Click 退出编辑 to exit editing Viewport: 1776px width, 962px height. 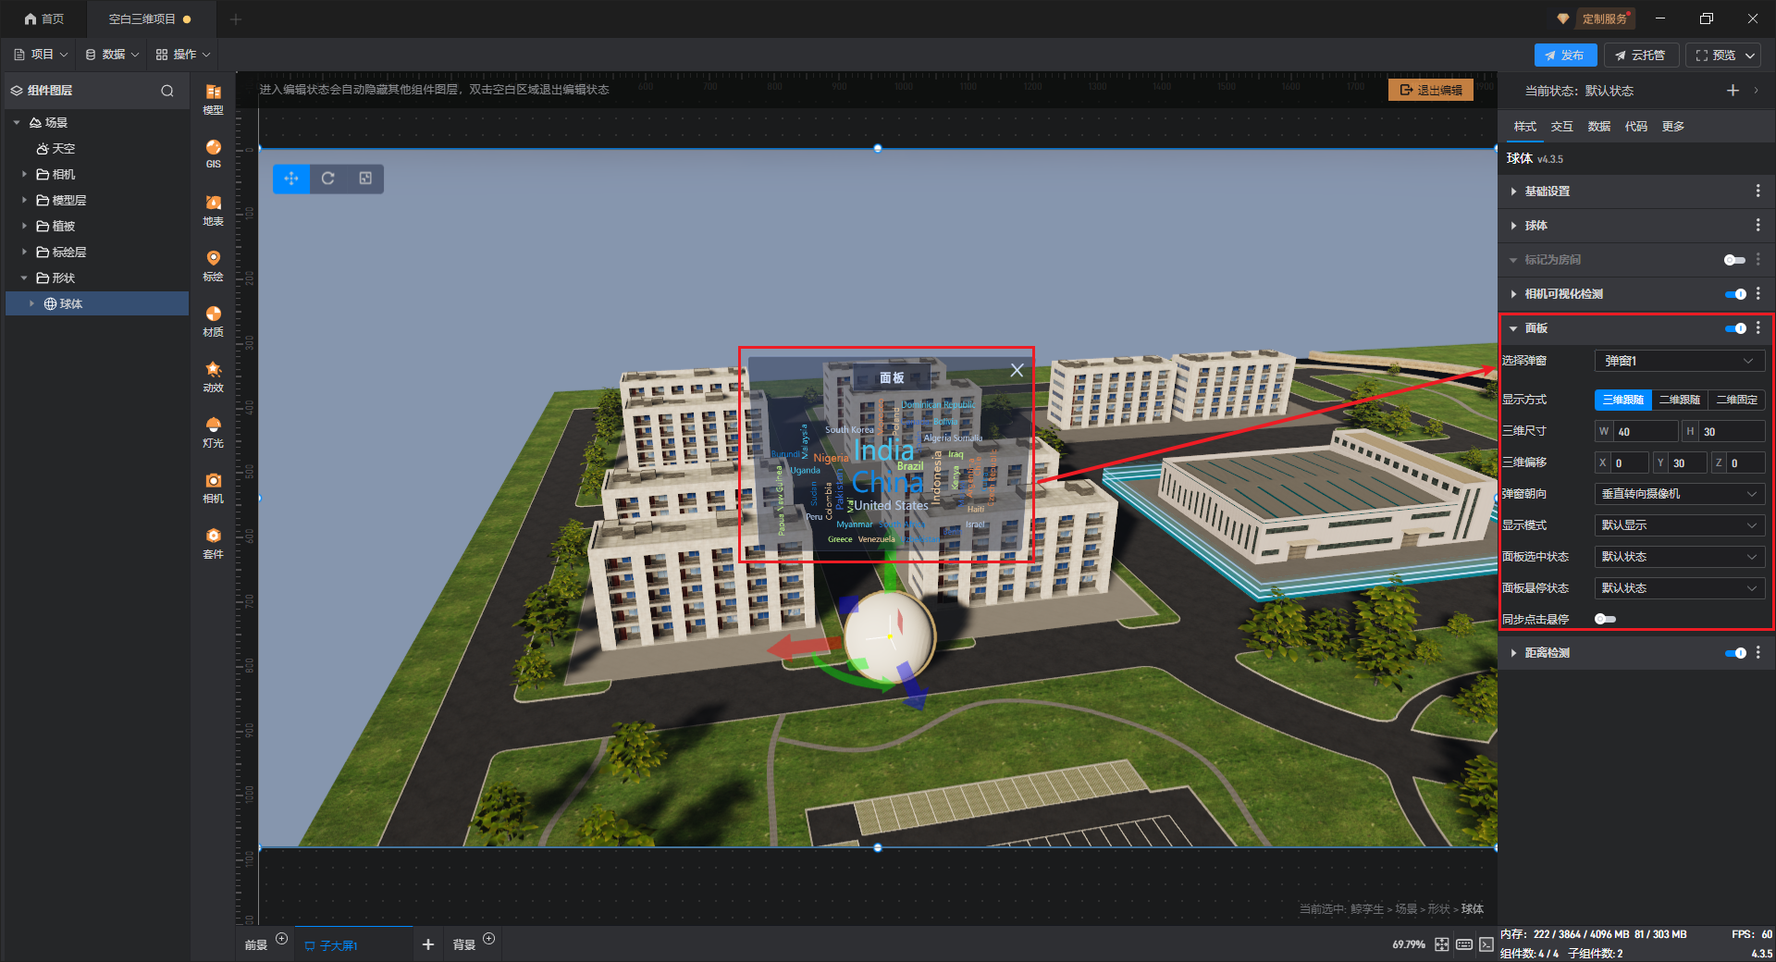(x=1431, y=90)
